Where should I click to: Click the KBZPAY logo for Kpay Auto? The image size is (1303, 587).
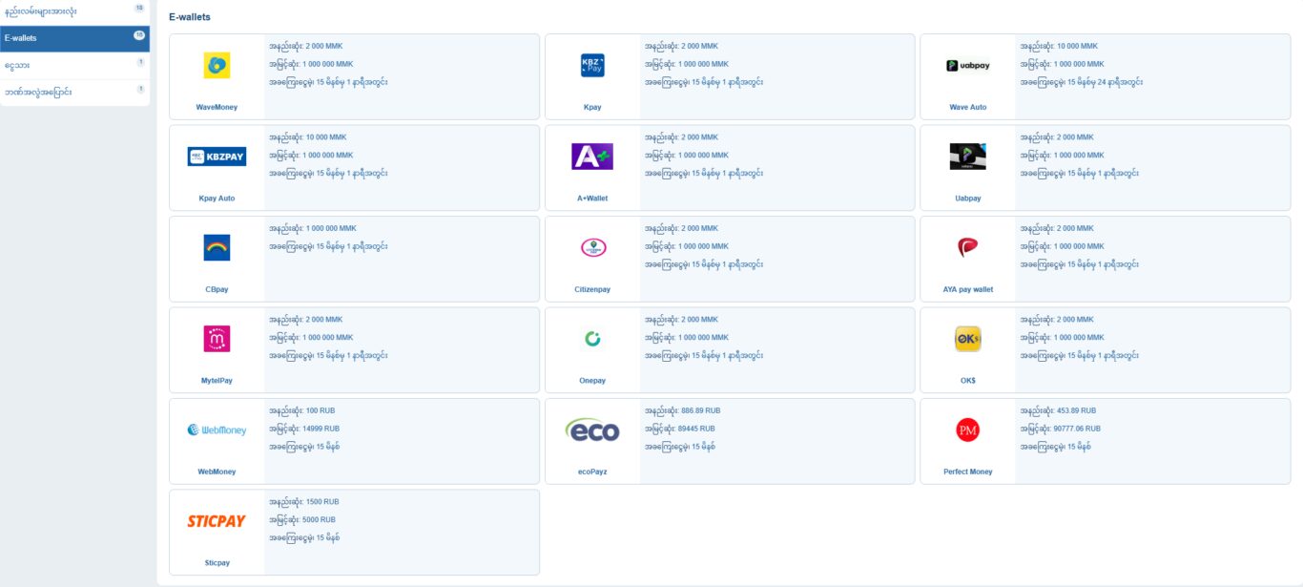point(217,157)
